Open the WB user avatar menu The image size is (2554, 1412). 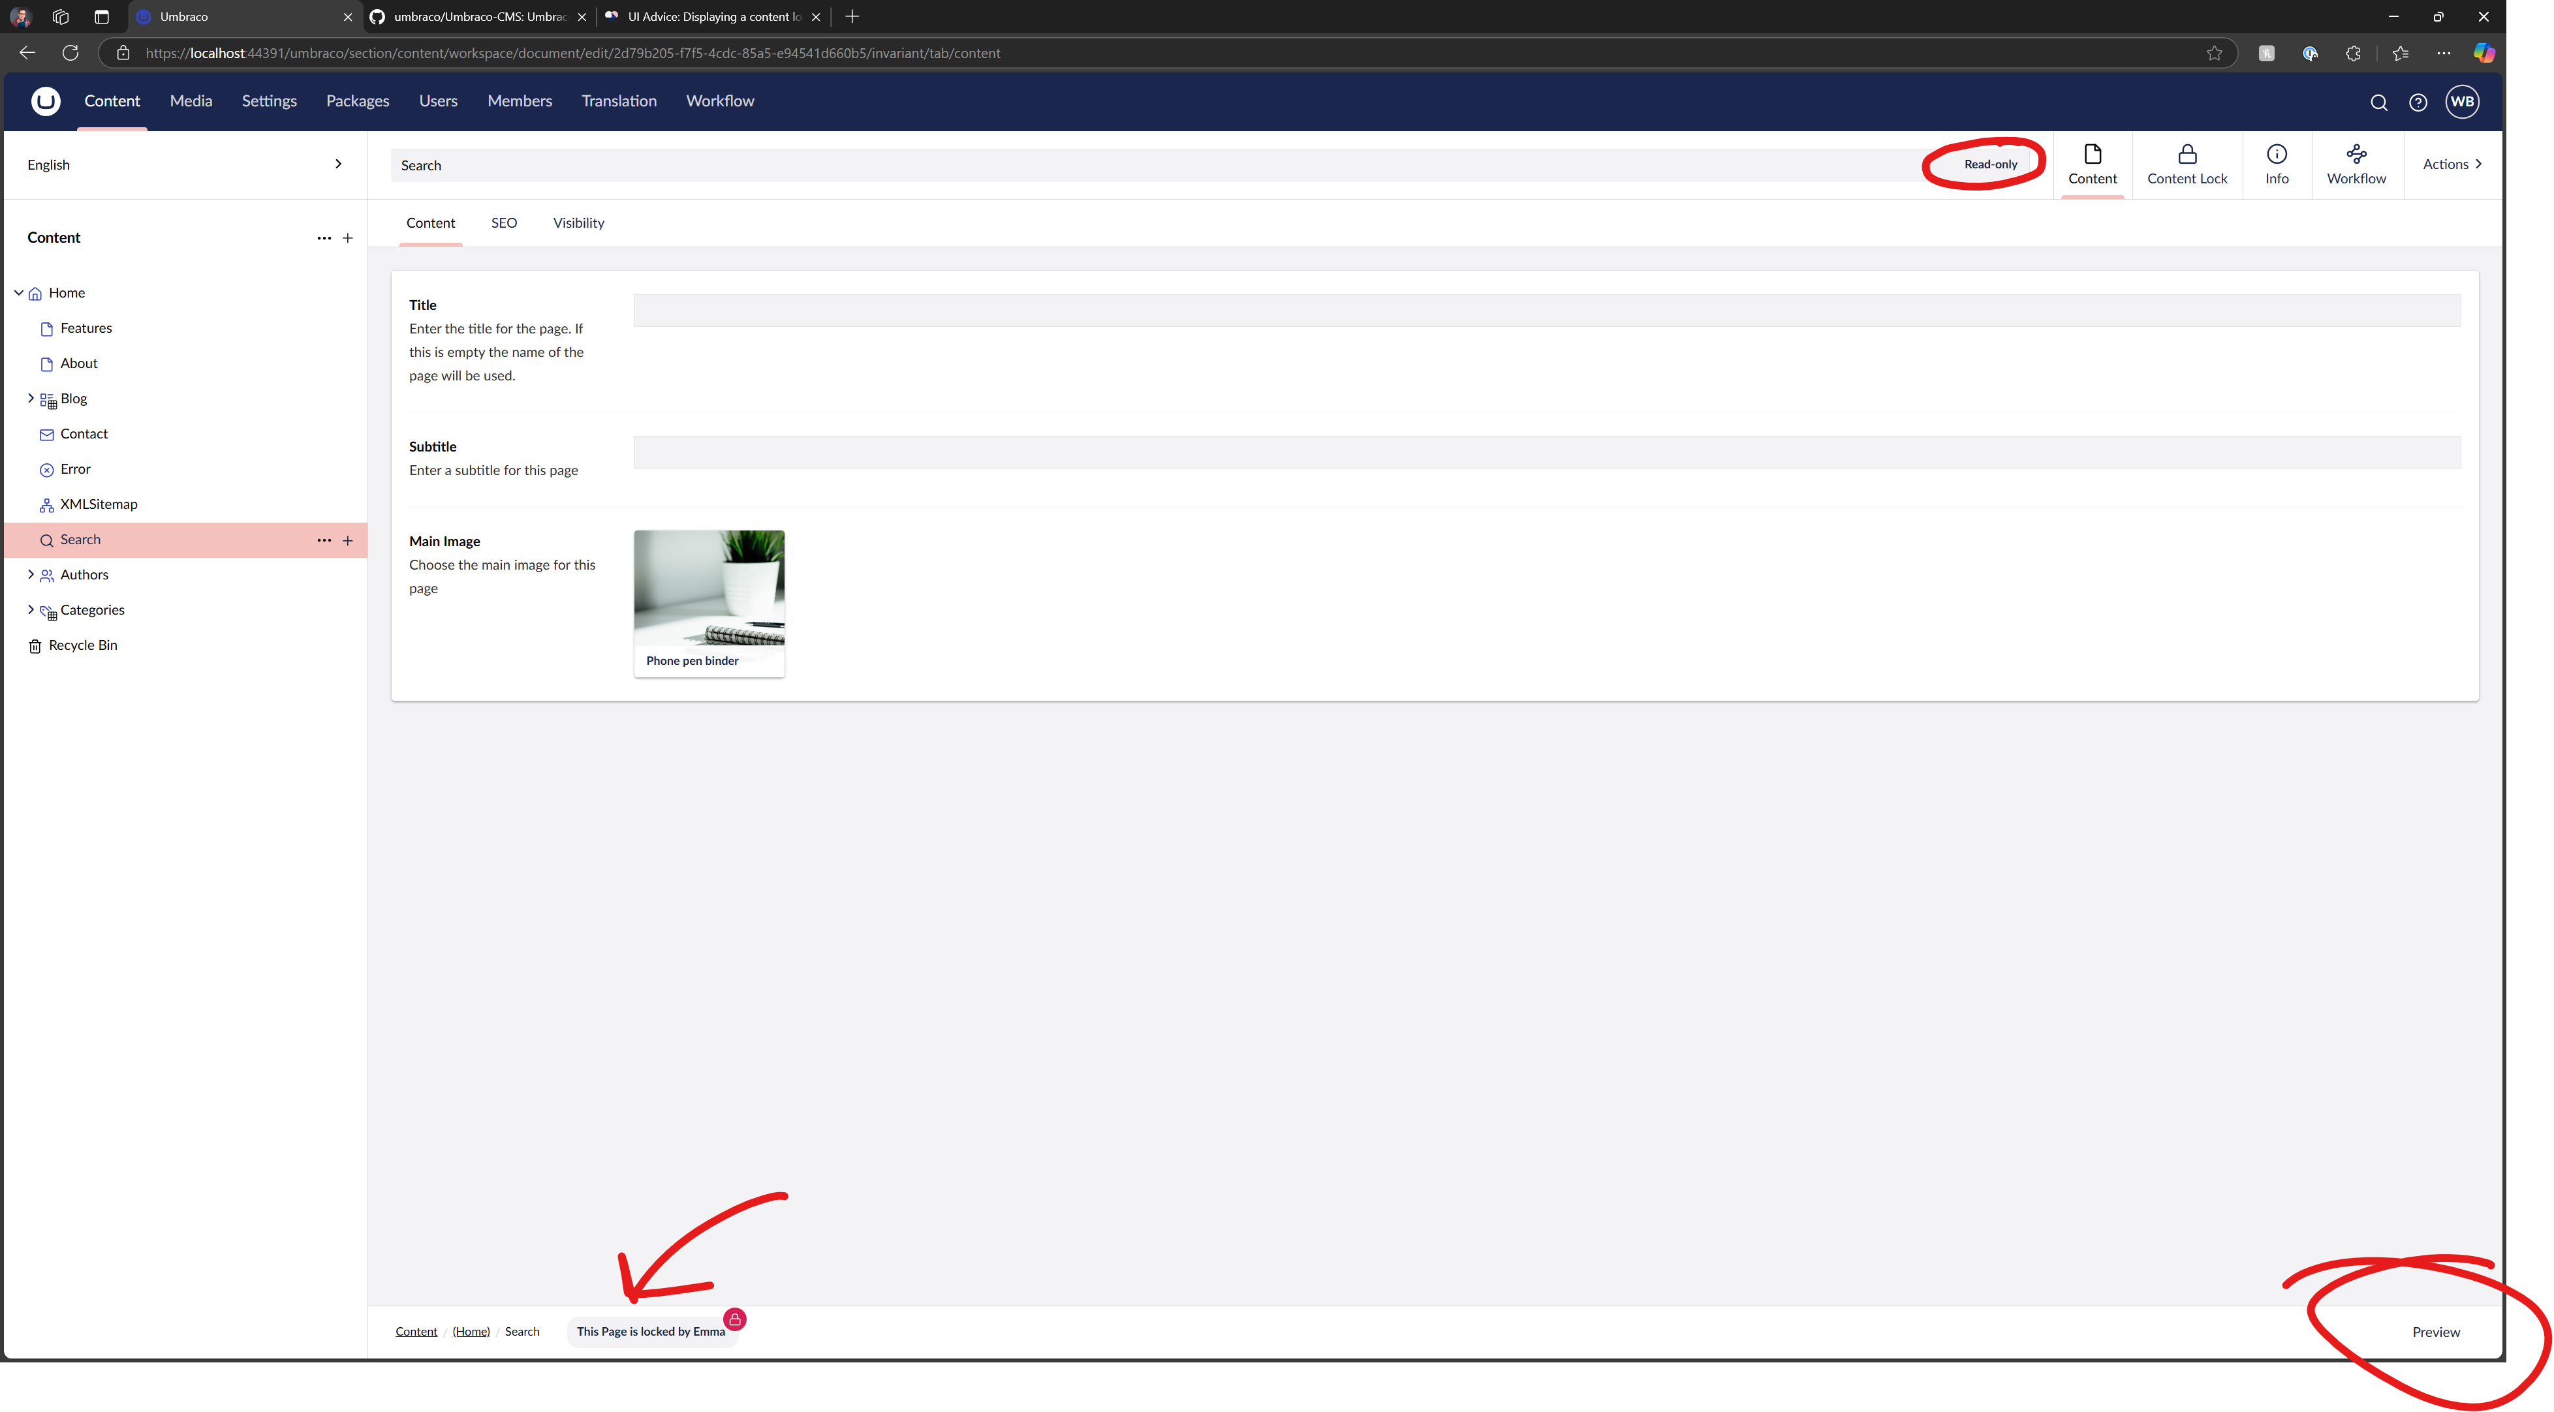pyautogui.click(x=2463, y=101)
